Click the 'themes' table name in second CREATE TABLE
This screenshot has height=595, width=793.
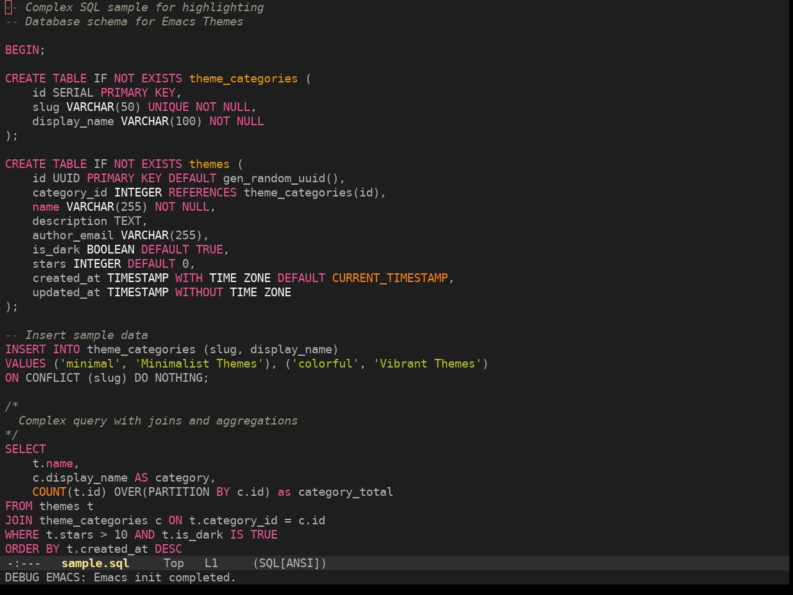[x=209, y=164]
